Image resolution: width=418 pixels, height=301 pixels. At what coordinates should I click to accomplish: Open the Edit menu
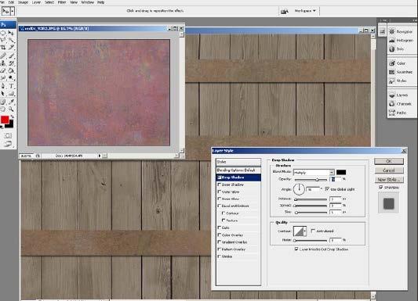(11, 2)
